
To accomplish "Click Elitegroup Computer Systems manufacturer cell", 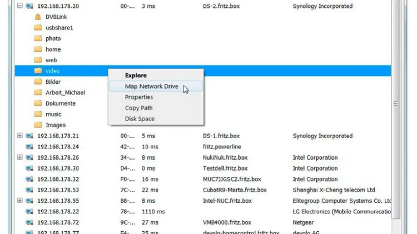I will coord(342,201).
